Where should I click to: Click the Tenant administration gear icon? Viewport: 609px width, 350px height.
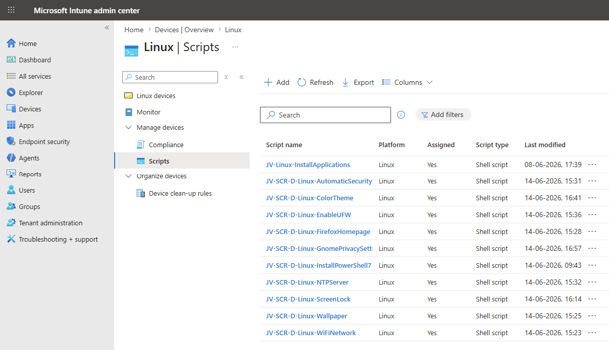[11, 222]
